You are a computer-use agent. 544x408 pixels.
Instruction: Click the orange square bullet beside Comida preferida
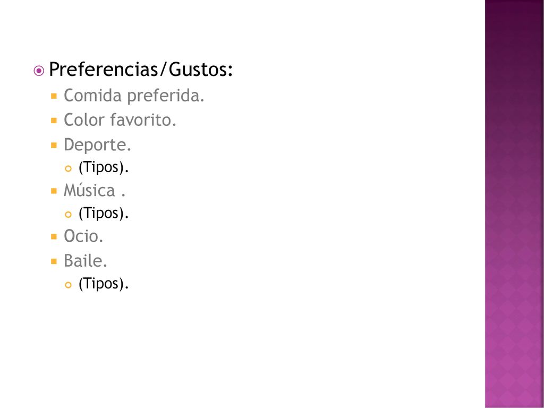coord(54,96)
